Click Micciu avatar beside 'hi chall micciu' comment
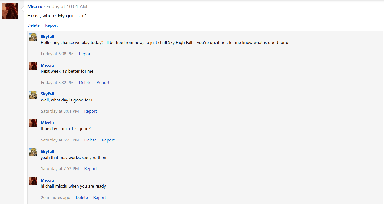 tap(33, 181)
